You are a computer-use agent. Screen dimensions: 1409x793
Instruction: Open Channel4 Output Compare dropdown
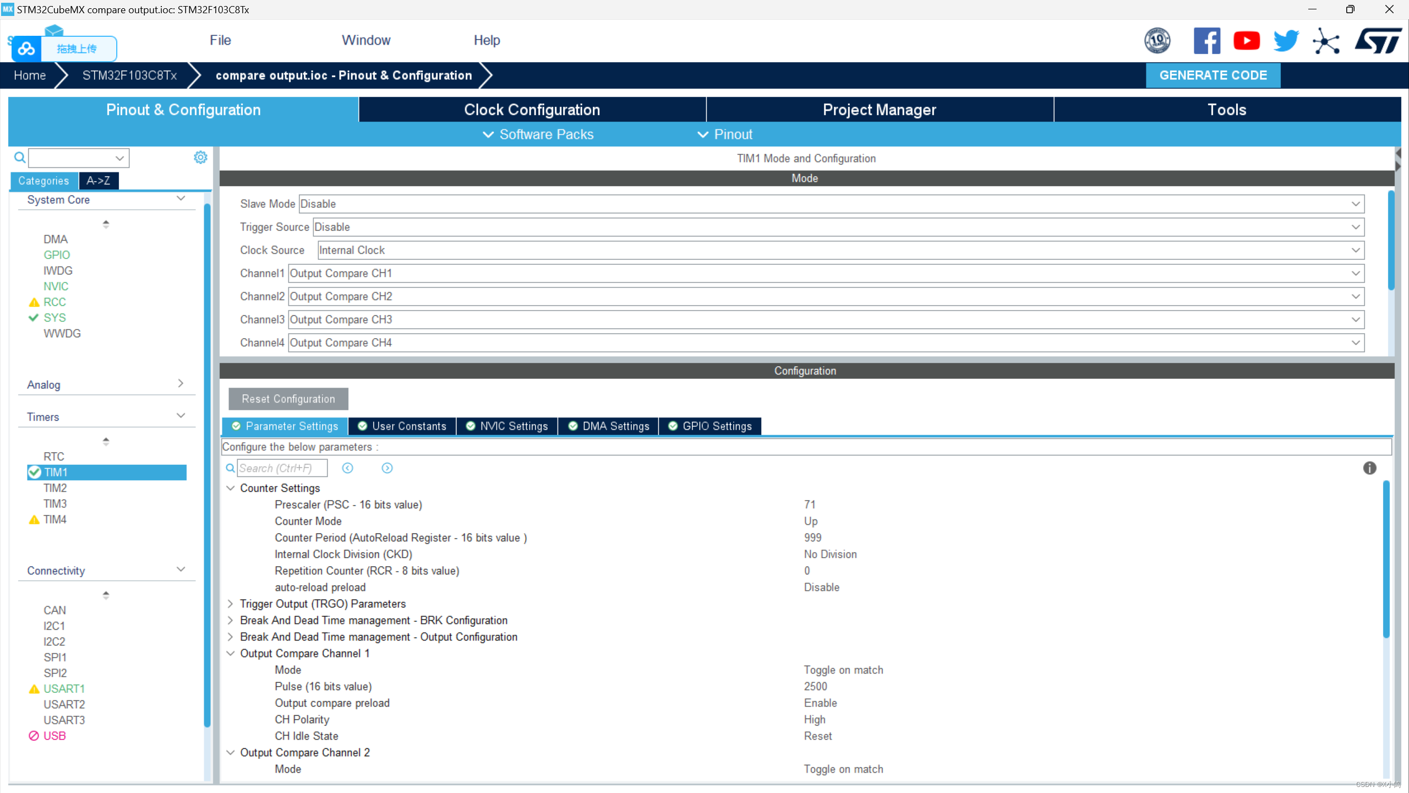pos(826,343)
